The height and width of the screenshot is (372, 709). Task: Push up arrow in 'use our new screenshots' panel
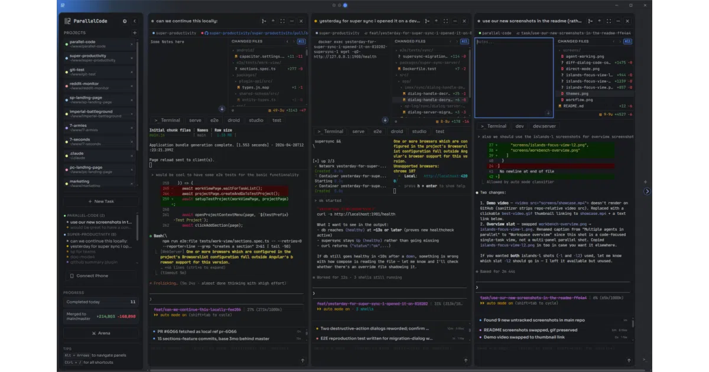coord(599,21)
